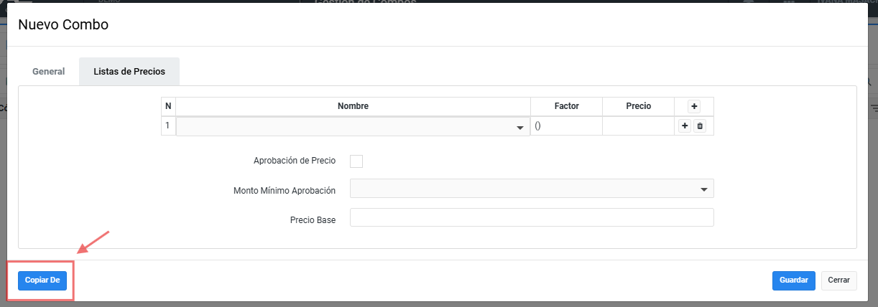Click the Factor column header
The width and height of the screenshot is (878, 307).
(566, 106)
